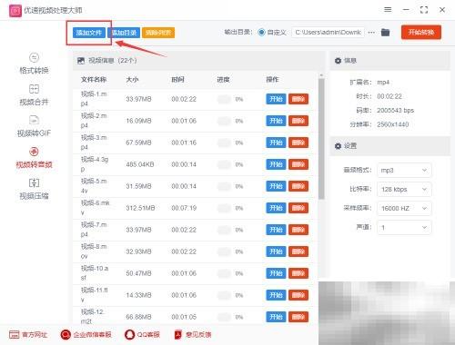Delete the 视频-8.mov row

click(298, 251)
